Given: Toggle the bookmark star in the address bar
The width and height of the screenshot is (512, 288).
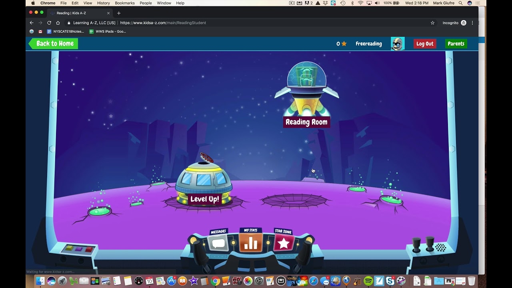Looking at the screenshot, I should [x=432, y=23].
